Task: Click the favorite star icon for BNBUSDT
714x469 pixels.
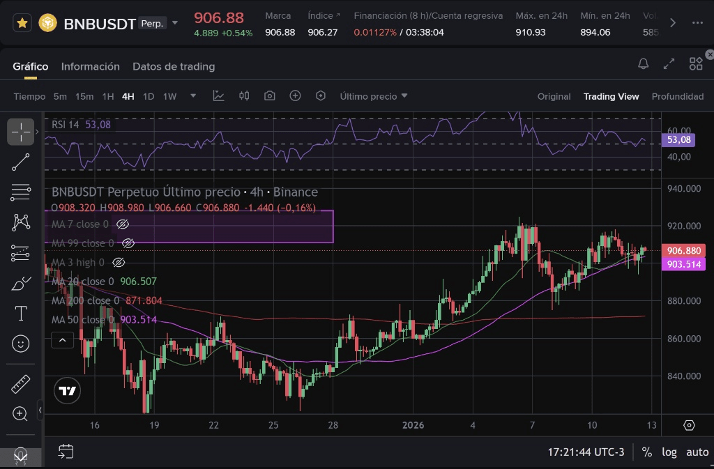Action: pos(22,23)
